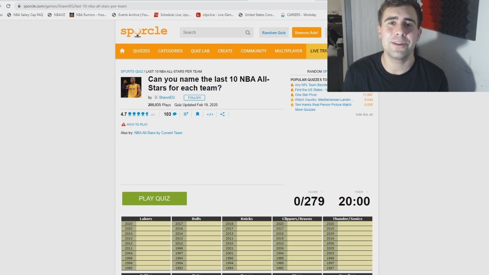Open the NBAVIZ bookmark
Screen dimensions: 489x275
point(56,15)
